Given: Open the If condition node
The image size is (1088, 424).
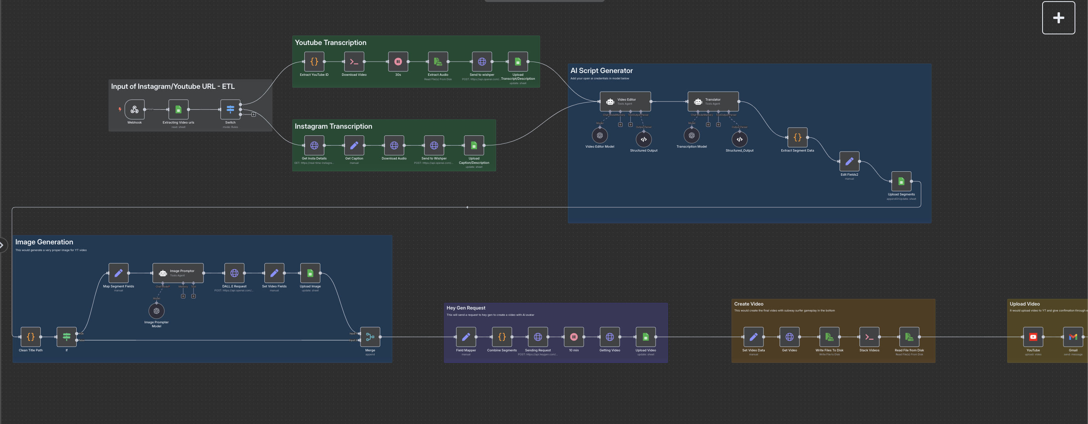Looking at the screenshot, I should (x=67, y=337).
